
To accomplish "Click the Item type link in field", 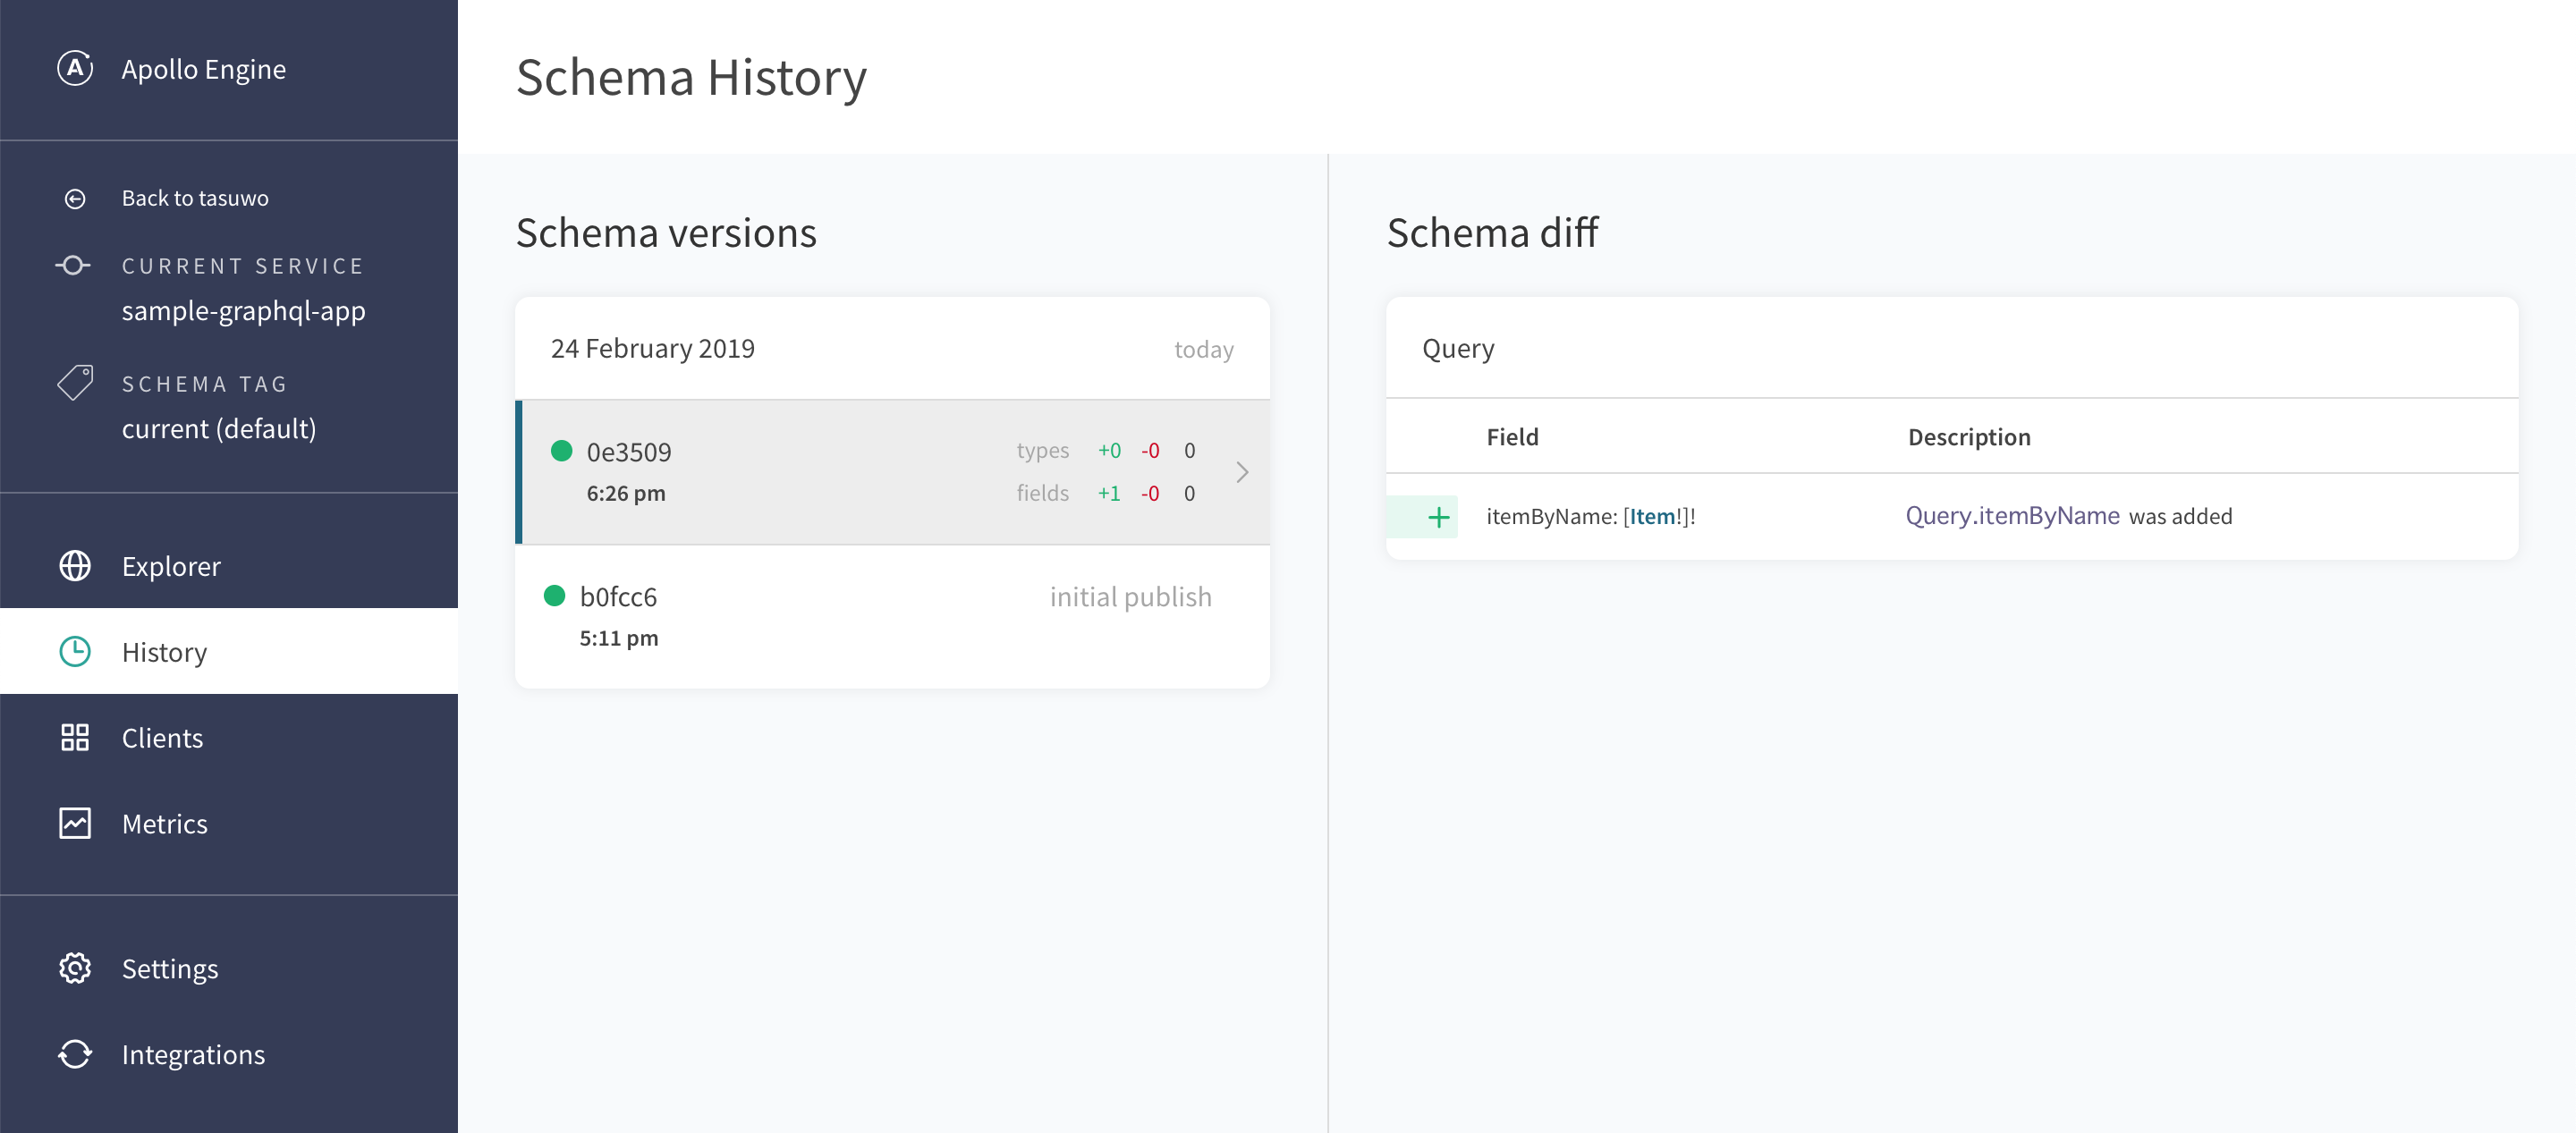I will pos(1652,517).
